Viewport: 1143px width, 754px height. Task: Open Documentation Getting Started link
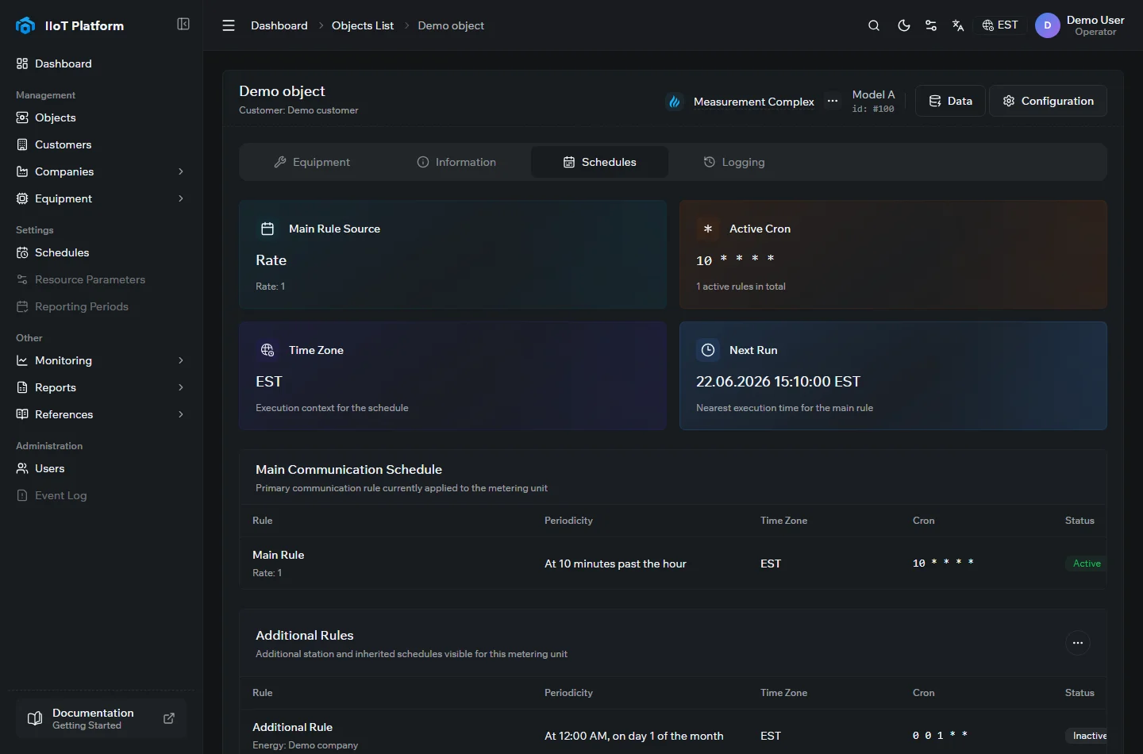[101, 718]
